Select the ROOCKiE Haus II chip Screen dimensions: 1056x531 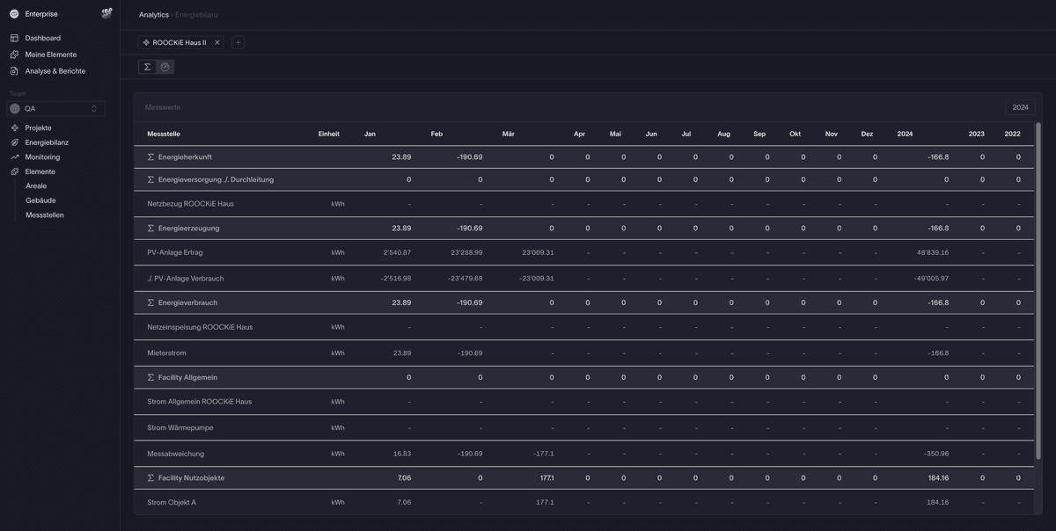coord(179,42)
